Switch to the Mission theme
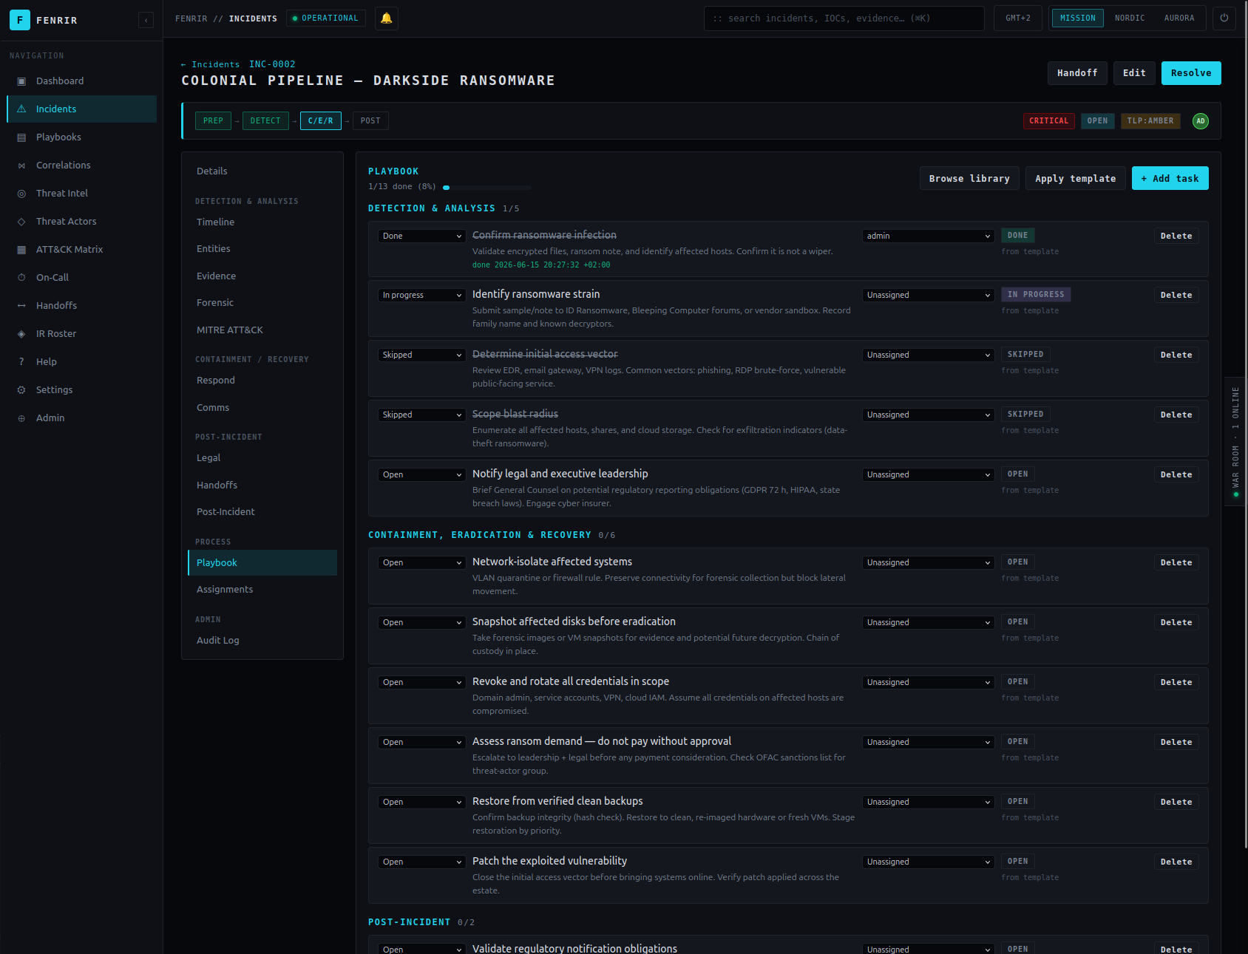This screenshot has width=1248, height=954. point(1078,18)
